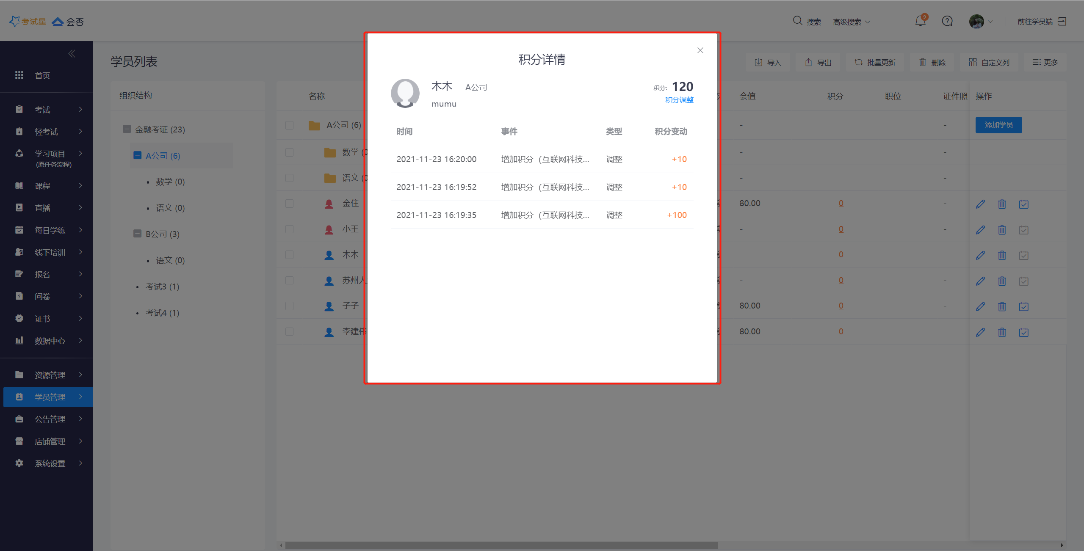Click the search magnifier icon
This screenshot has height=551, width=1084.
(x=797, y=21)
